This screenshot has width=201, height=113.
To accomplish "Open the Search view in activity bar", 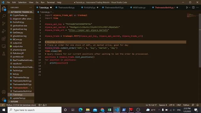I will pyautogui.click(x=4, y=16).
